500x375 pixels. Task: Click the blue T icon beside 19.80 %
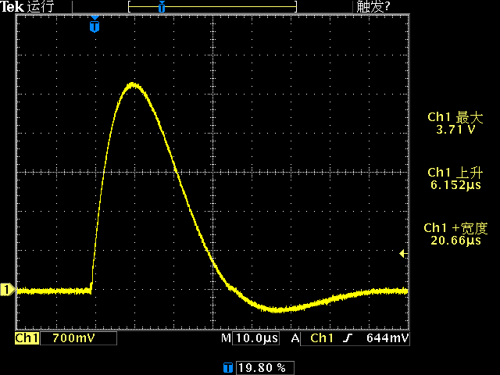[x=227, y=366]
